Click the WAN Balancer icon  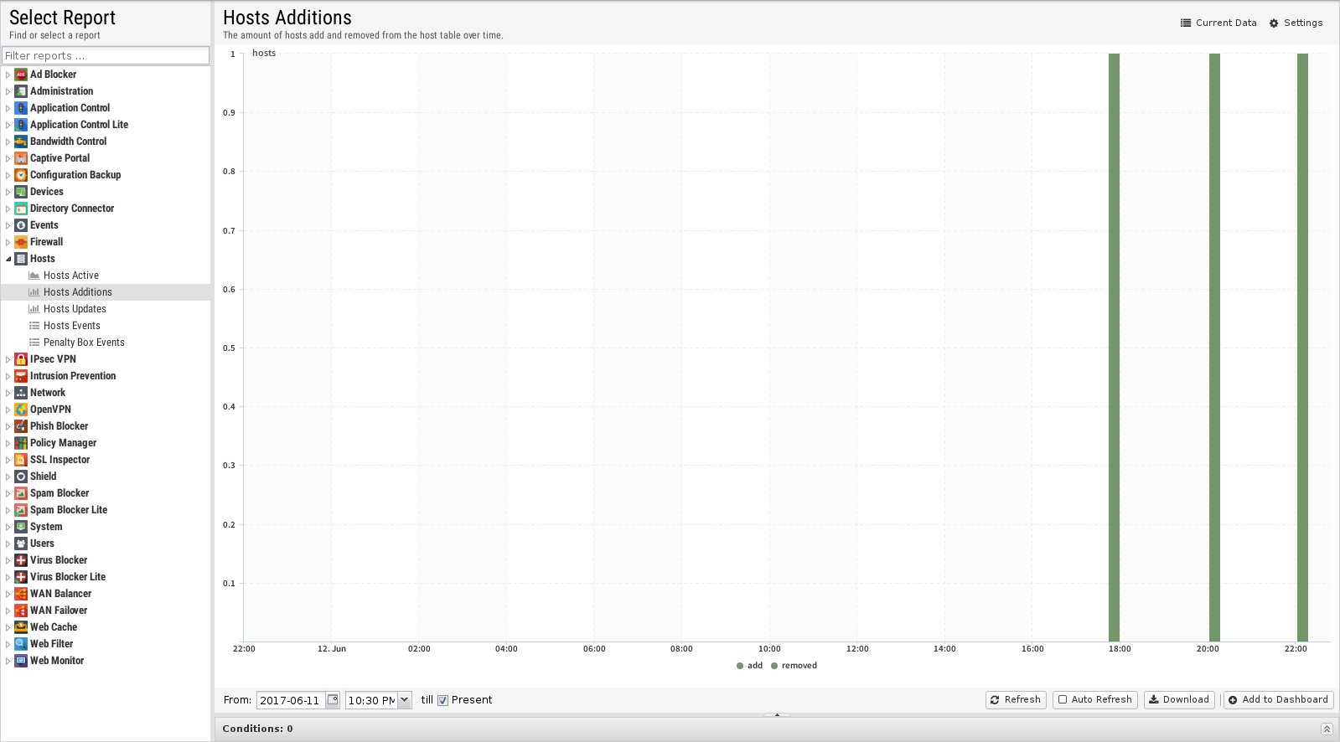point(21,594)
